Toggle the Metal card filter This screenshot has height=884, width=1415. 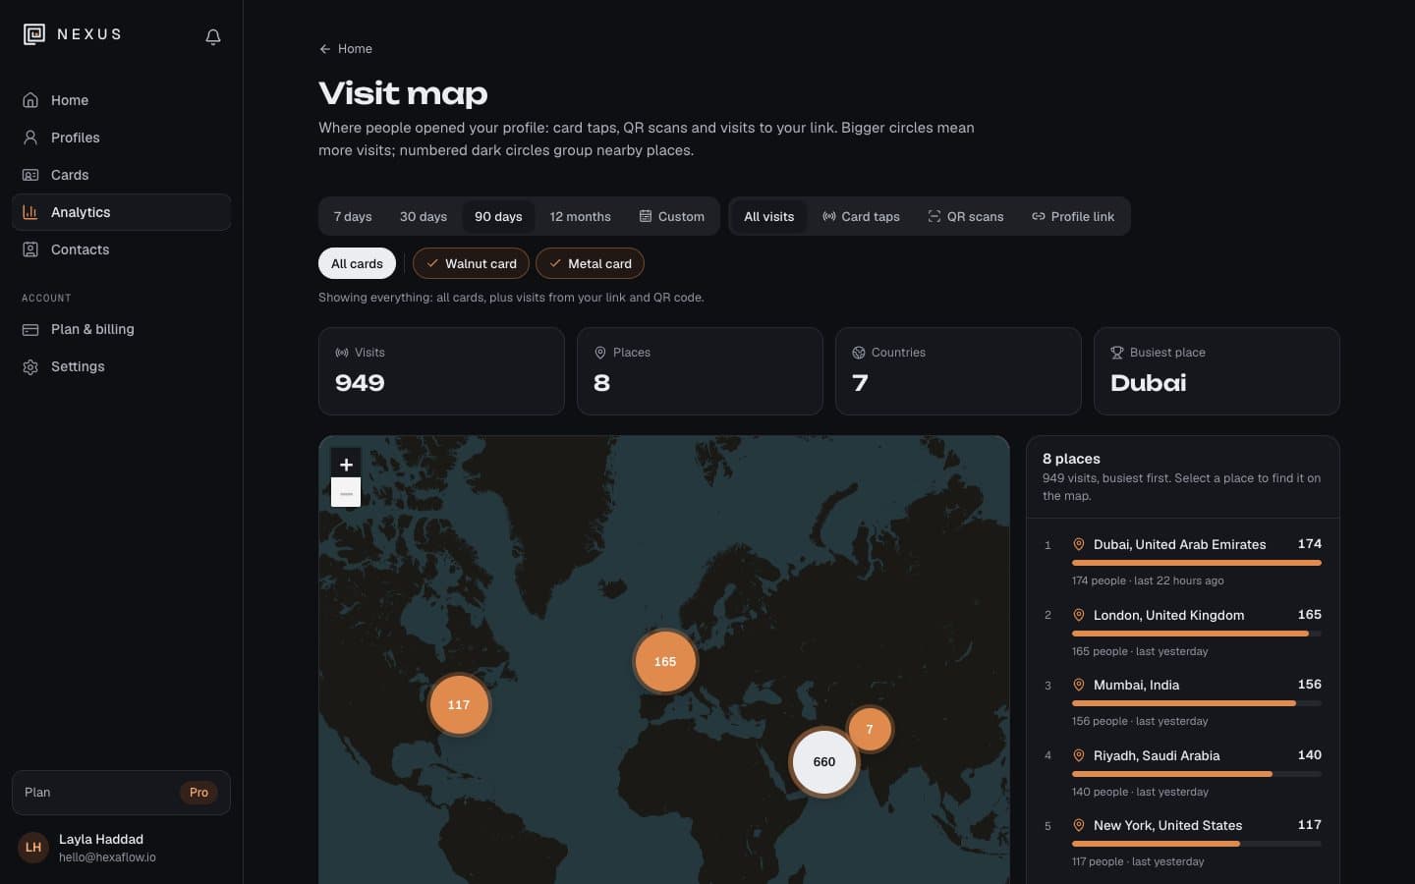coord(590,263)
